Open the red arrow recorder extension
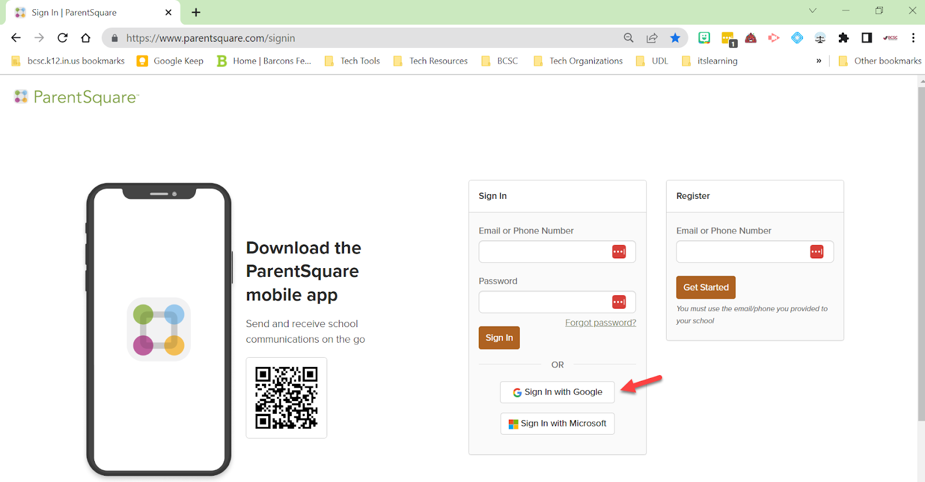The image size is (925, 482). (774, 38)
